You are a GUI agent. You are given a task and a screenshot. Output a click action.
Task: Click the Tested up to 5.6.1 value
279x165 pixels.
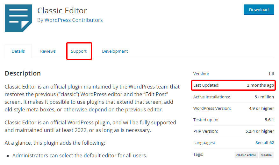[x=269, y=120]
